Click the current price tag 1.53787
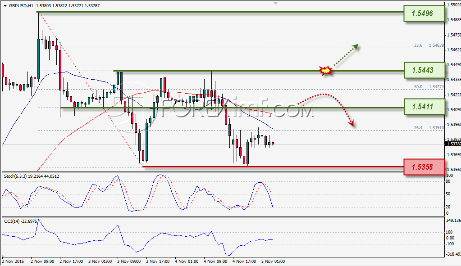 (x=453, y=144)
